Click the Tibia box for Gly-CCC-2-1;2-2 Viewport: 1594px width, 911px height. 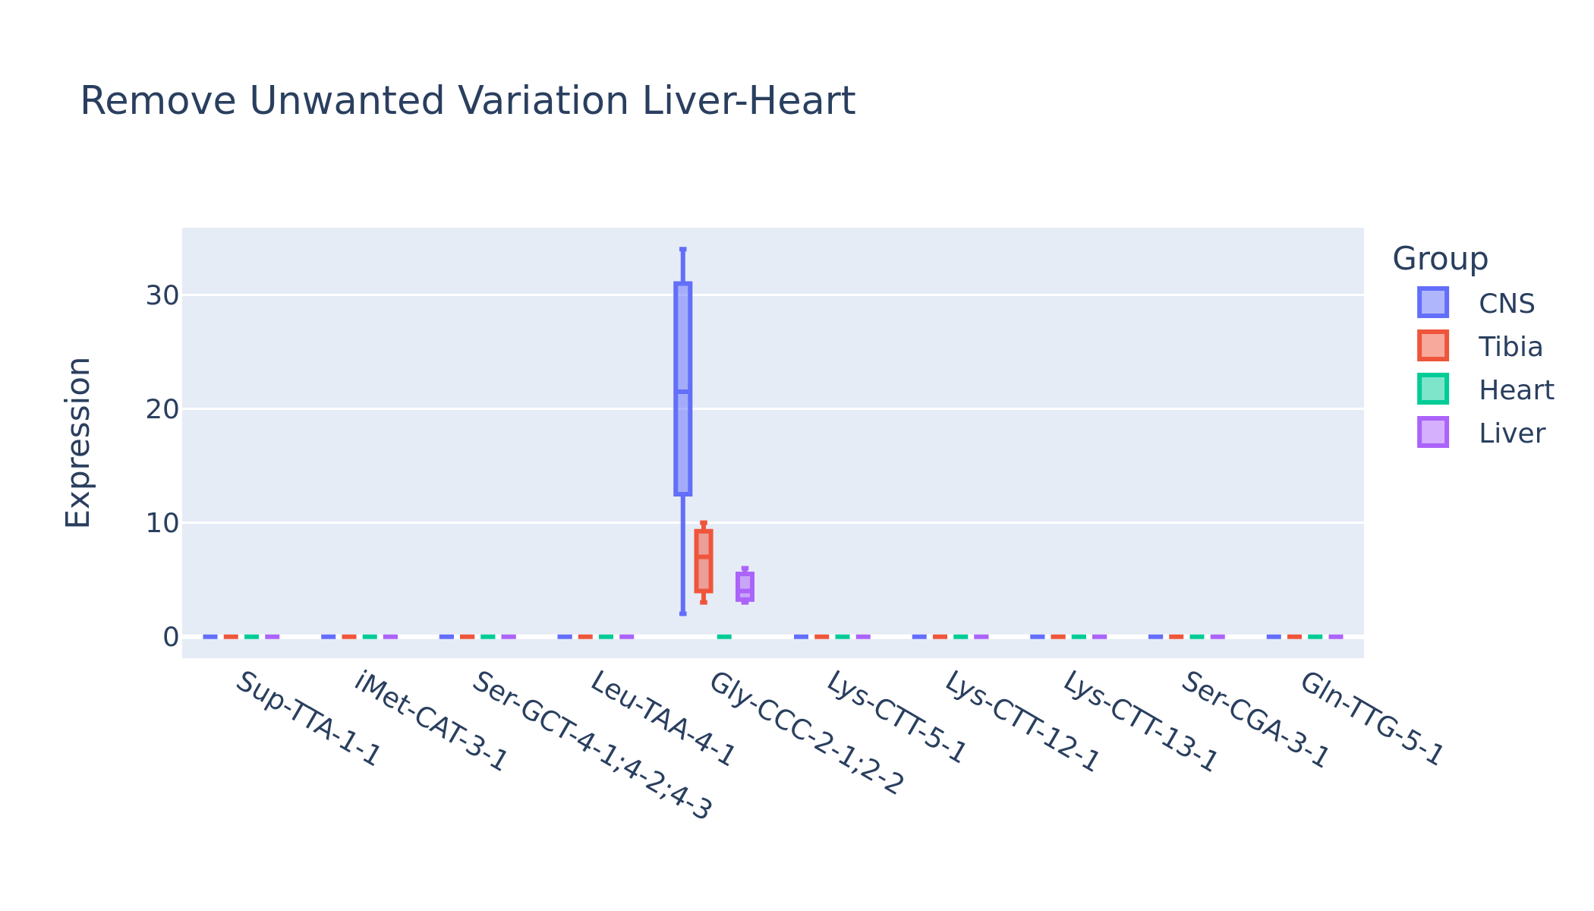pyautogui.click(x=704, y=561)
